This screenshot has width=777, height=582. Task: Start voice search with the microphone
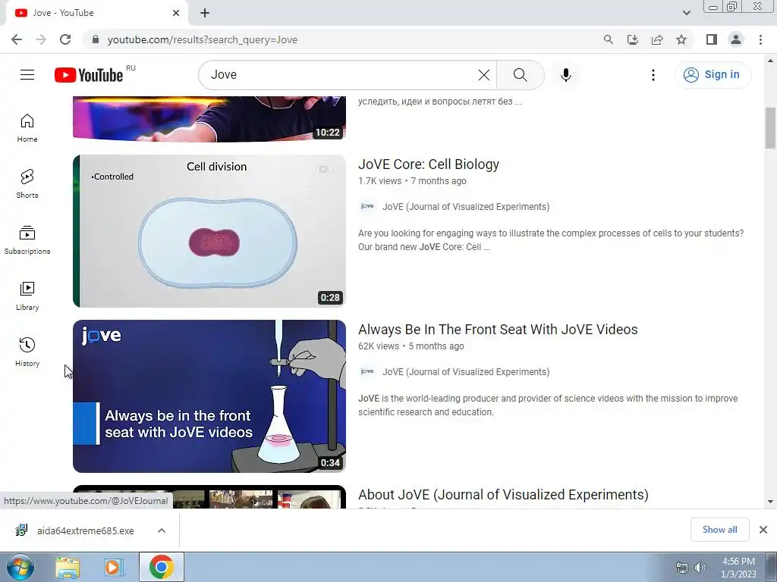click(566, 75)
